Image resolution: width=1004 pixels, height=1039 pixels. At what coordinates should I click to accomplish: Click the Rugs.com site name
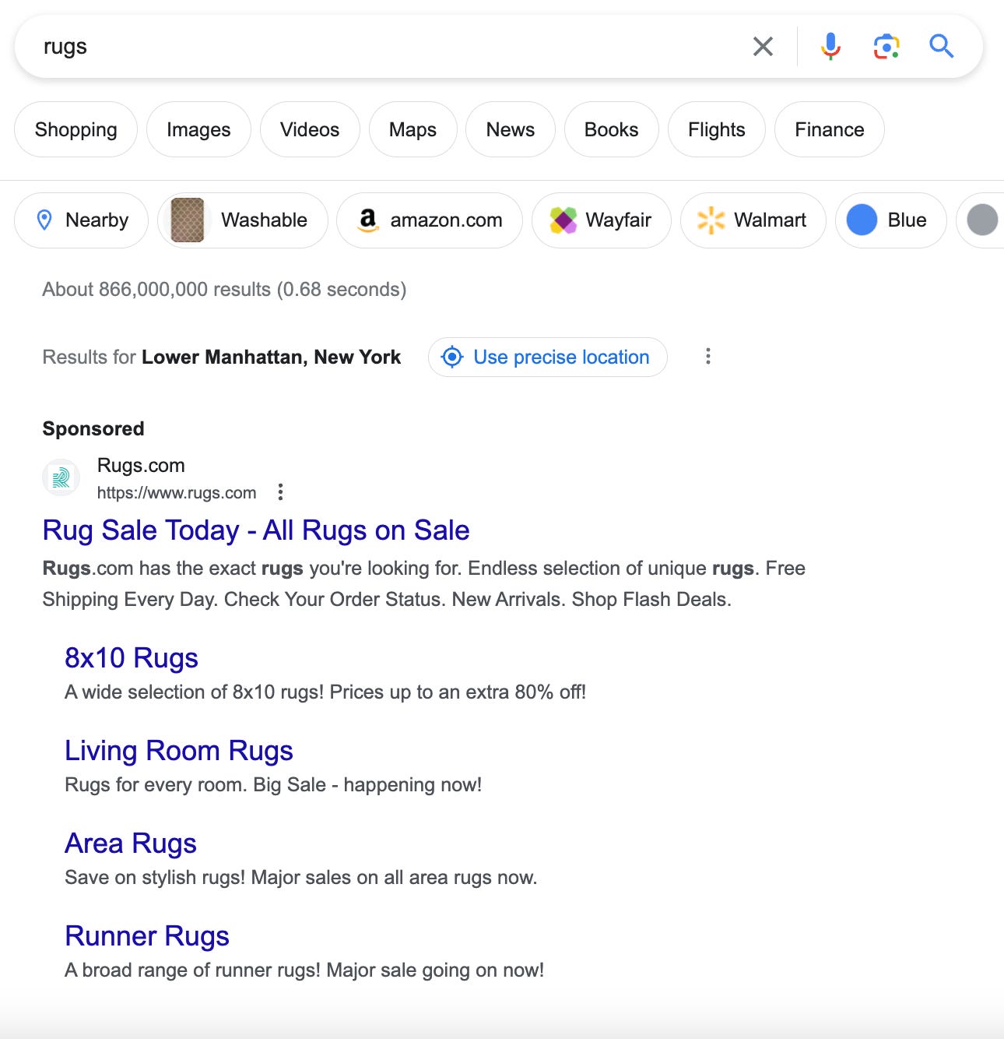tap(141, 466)
